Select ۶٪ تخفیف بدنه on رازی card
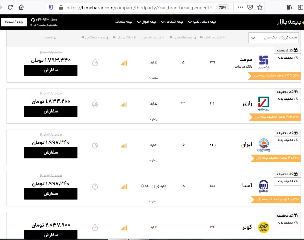Screen dimensions: 304x240 click(x=288, y=99)
